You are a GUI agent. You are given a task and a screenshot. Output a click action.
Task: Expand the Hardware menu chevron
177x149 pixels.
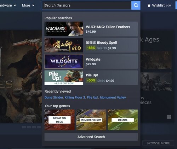15,5
